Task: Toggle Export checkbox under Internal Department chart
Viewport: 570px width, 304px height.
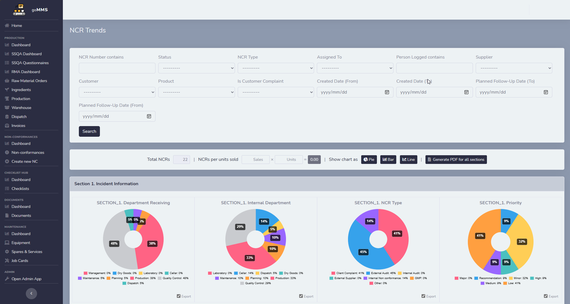Action: (301, 296)
